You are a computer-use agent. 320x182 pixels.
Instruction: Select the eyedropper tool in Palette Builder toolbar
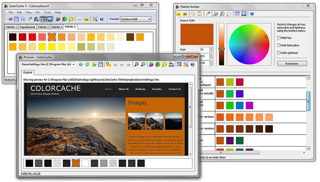point(208,14)
